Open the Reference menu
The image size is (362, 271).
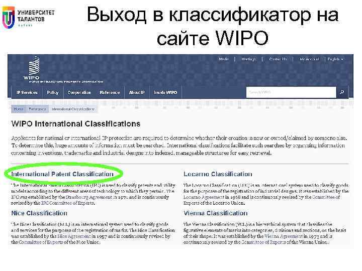pyautogui.click(x=110, y=92)
